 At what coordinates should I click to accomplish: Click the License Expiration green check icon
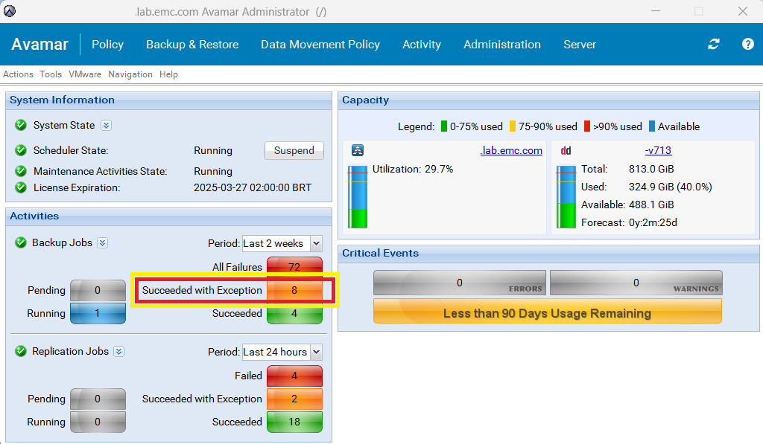click(x=20, y=187)
